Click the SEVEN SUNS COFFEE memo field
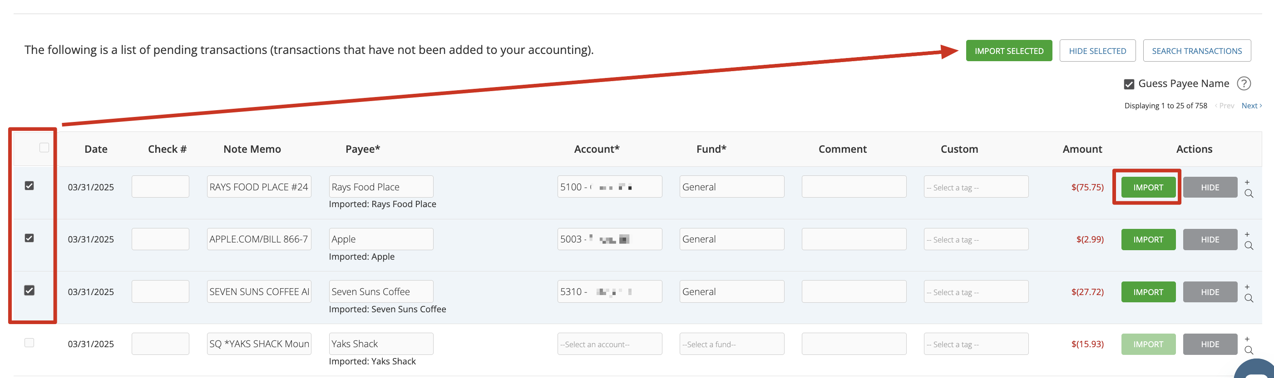1274x378 pixels. pos(259,291)
